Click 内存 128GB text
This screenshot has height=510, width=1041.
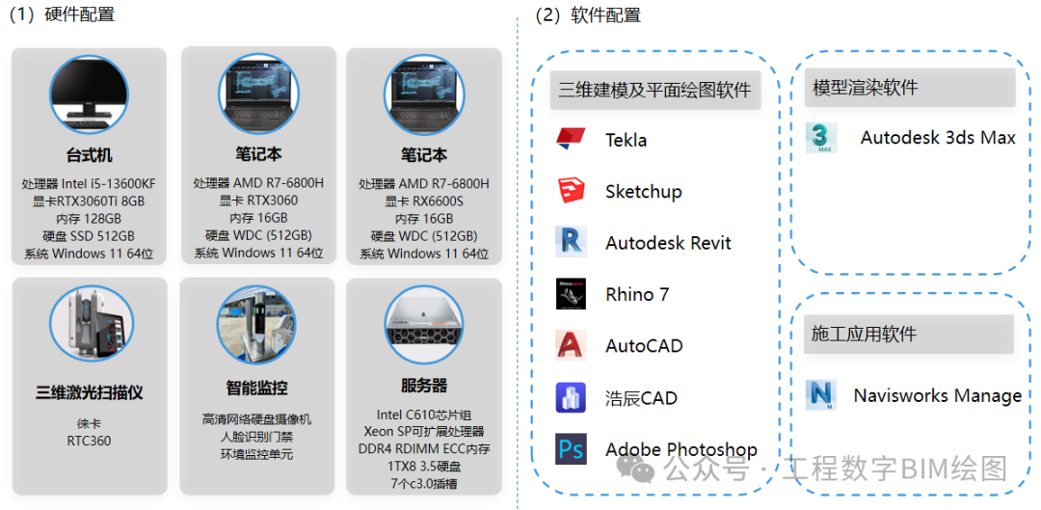[89, 219]
